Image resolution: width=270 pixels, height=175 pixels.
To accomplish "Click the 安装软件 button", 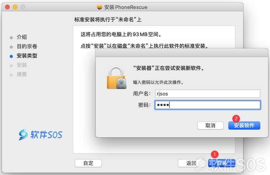I will point(244,126).
